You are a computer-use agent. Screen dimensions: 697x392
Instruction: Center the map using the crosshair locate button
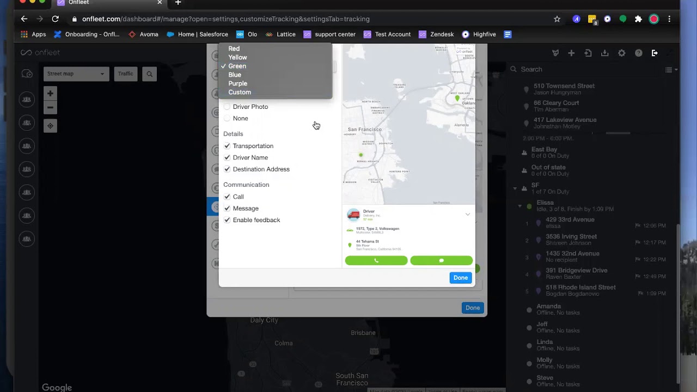coord(50,126)
